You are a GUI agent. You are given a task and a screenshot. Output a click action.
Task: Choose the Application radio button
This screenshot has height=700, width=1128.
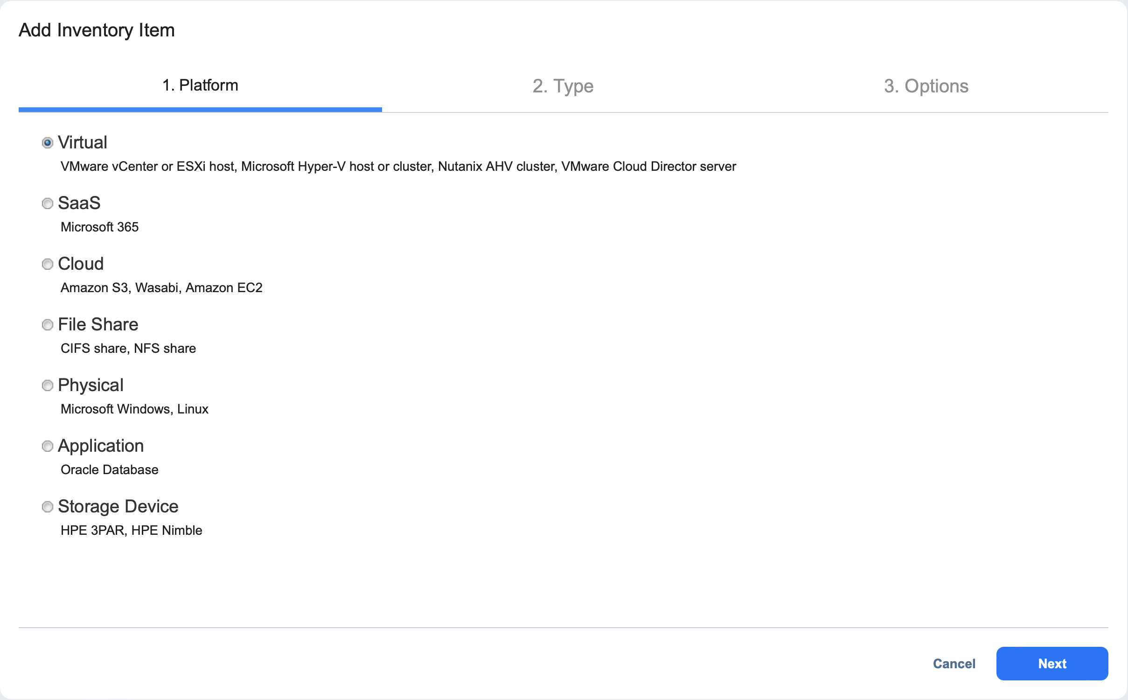tap(48, 446)
